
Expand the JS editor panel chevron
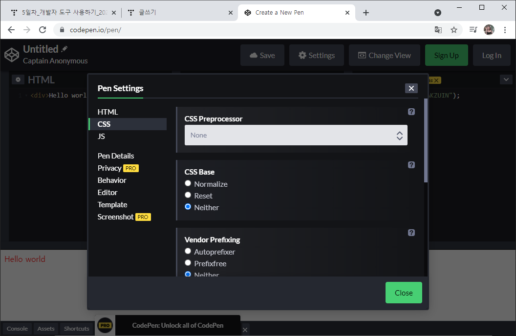[x=506, y=79]
